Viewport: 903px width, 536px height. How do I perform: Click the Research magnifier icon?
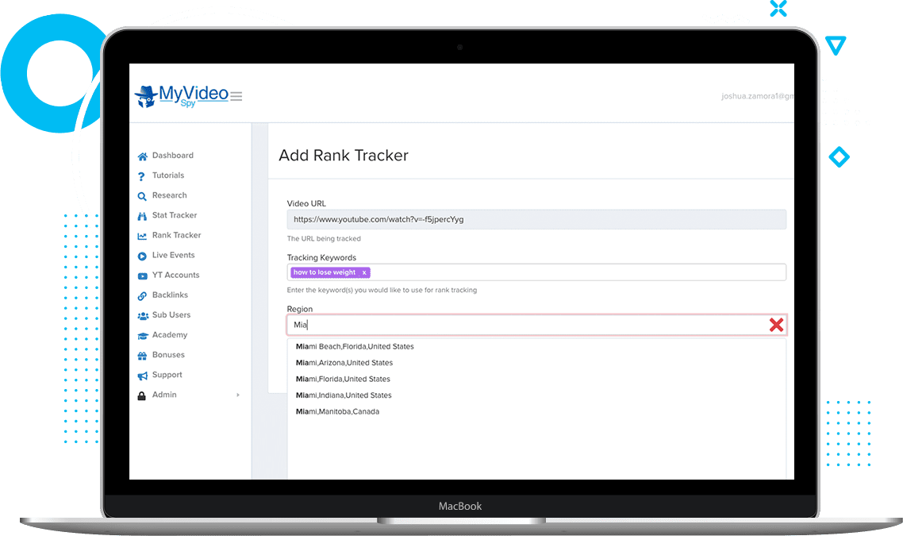[x=142, y=196]
